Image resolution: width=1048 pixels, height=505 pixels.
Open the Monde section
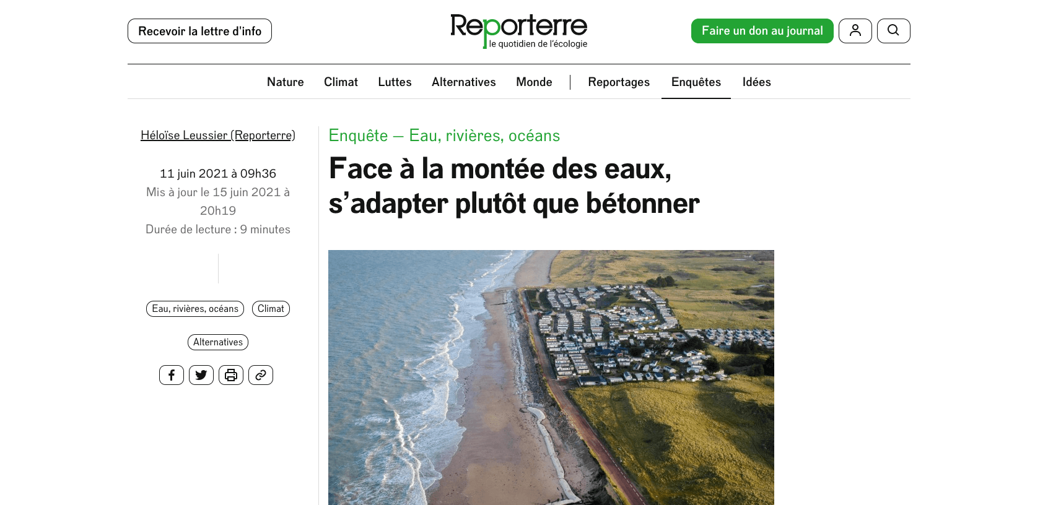[x=534, y=82]
